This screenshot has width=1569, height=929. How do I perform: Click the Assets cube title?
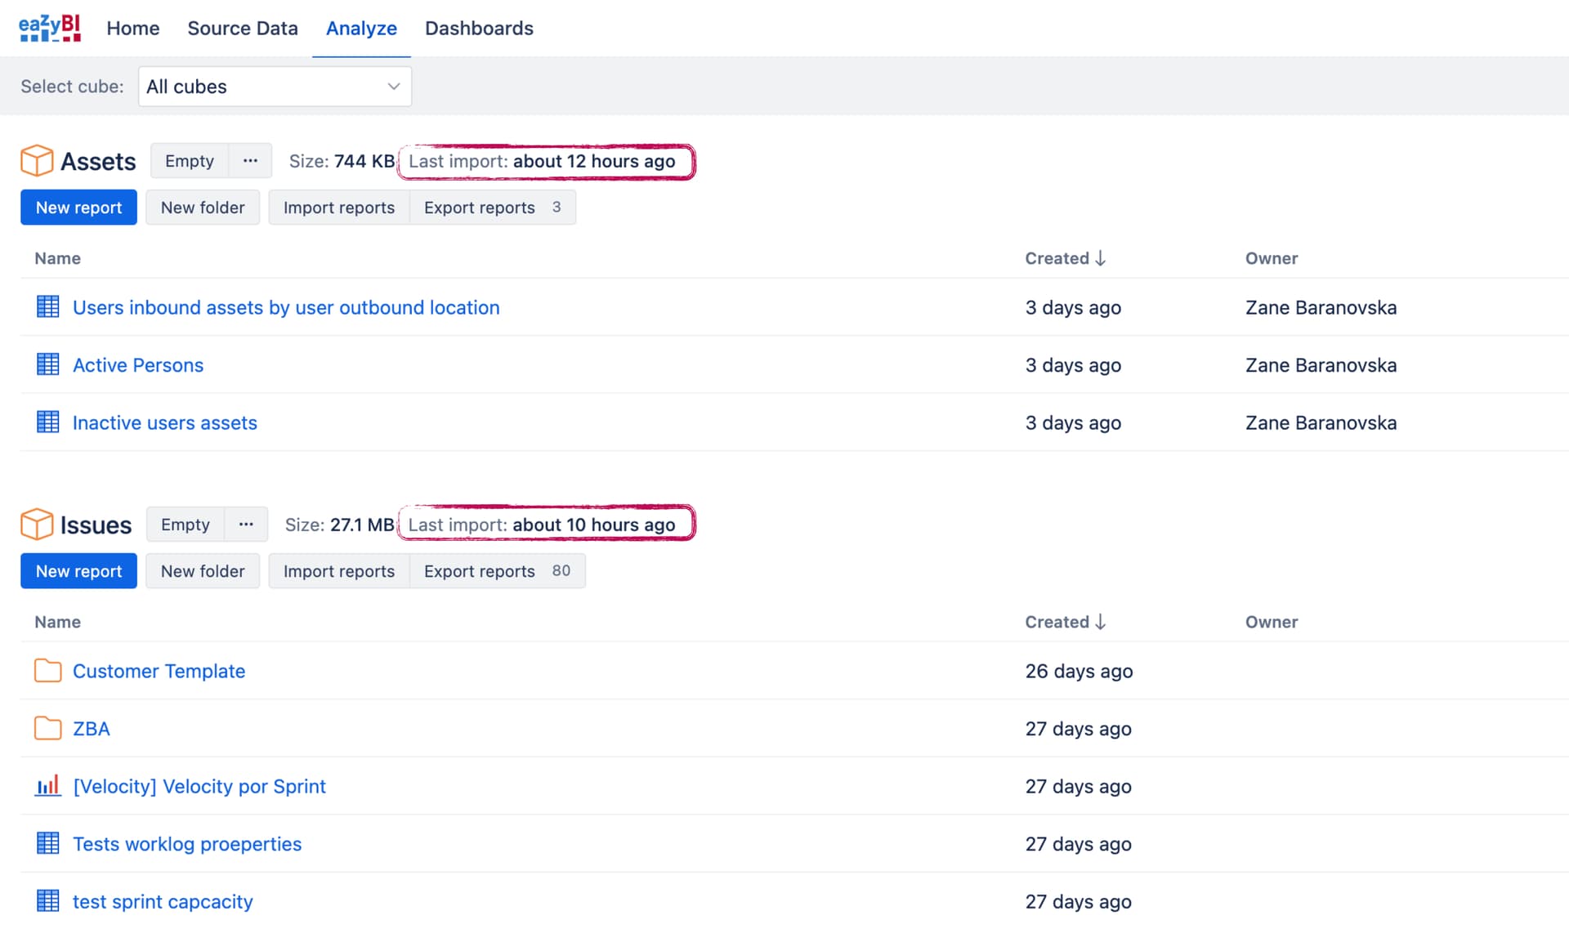[x=98, y=161]
